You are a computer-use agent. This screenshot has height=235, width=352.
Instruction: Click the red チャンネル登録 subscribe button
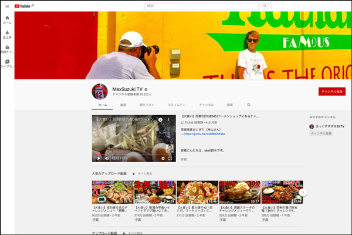(x=331, y=92)
